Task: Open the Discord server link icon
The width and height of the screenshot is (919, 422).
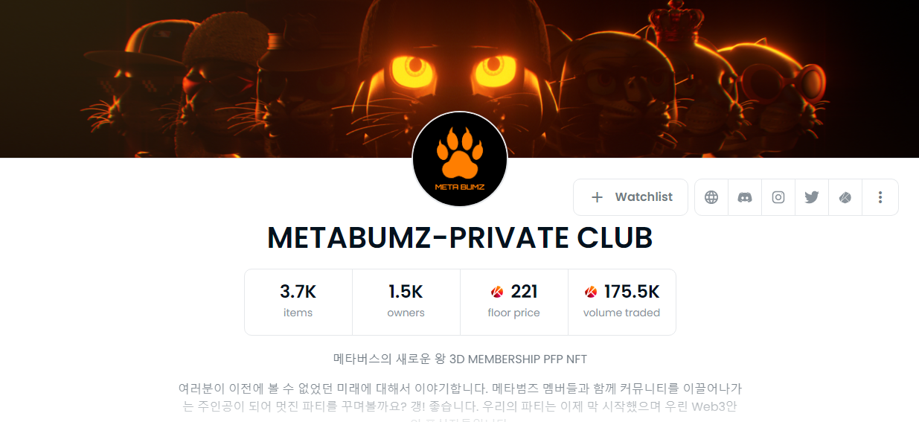Action: pyautogui.click(x=745, y=197)
